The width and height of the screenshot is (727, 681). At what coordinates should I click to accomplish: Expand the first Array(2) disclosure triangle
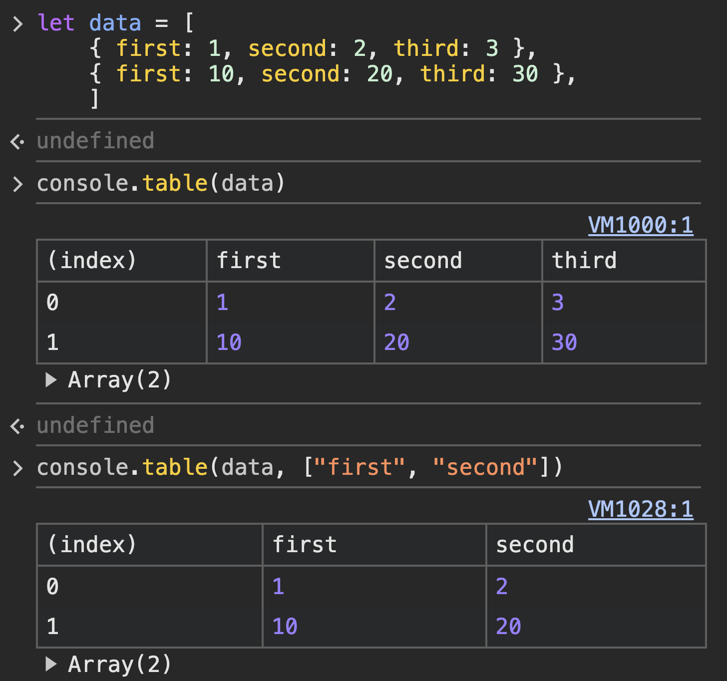(x=50, y=380)
